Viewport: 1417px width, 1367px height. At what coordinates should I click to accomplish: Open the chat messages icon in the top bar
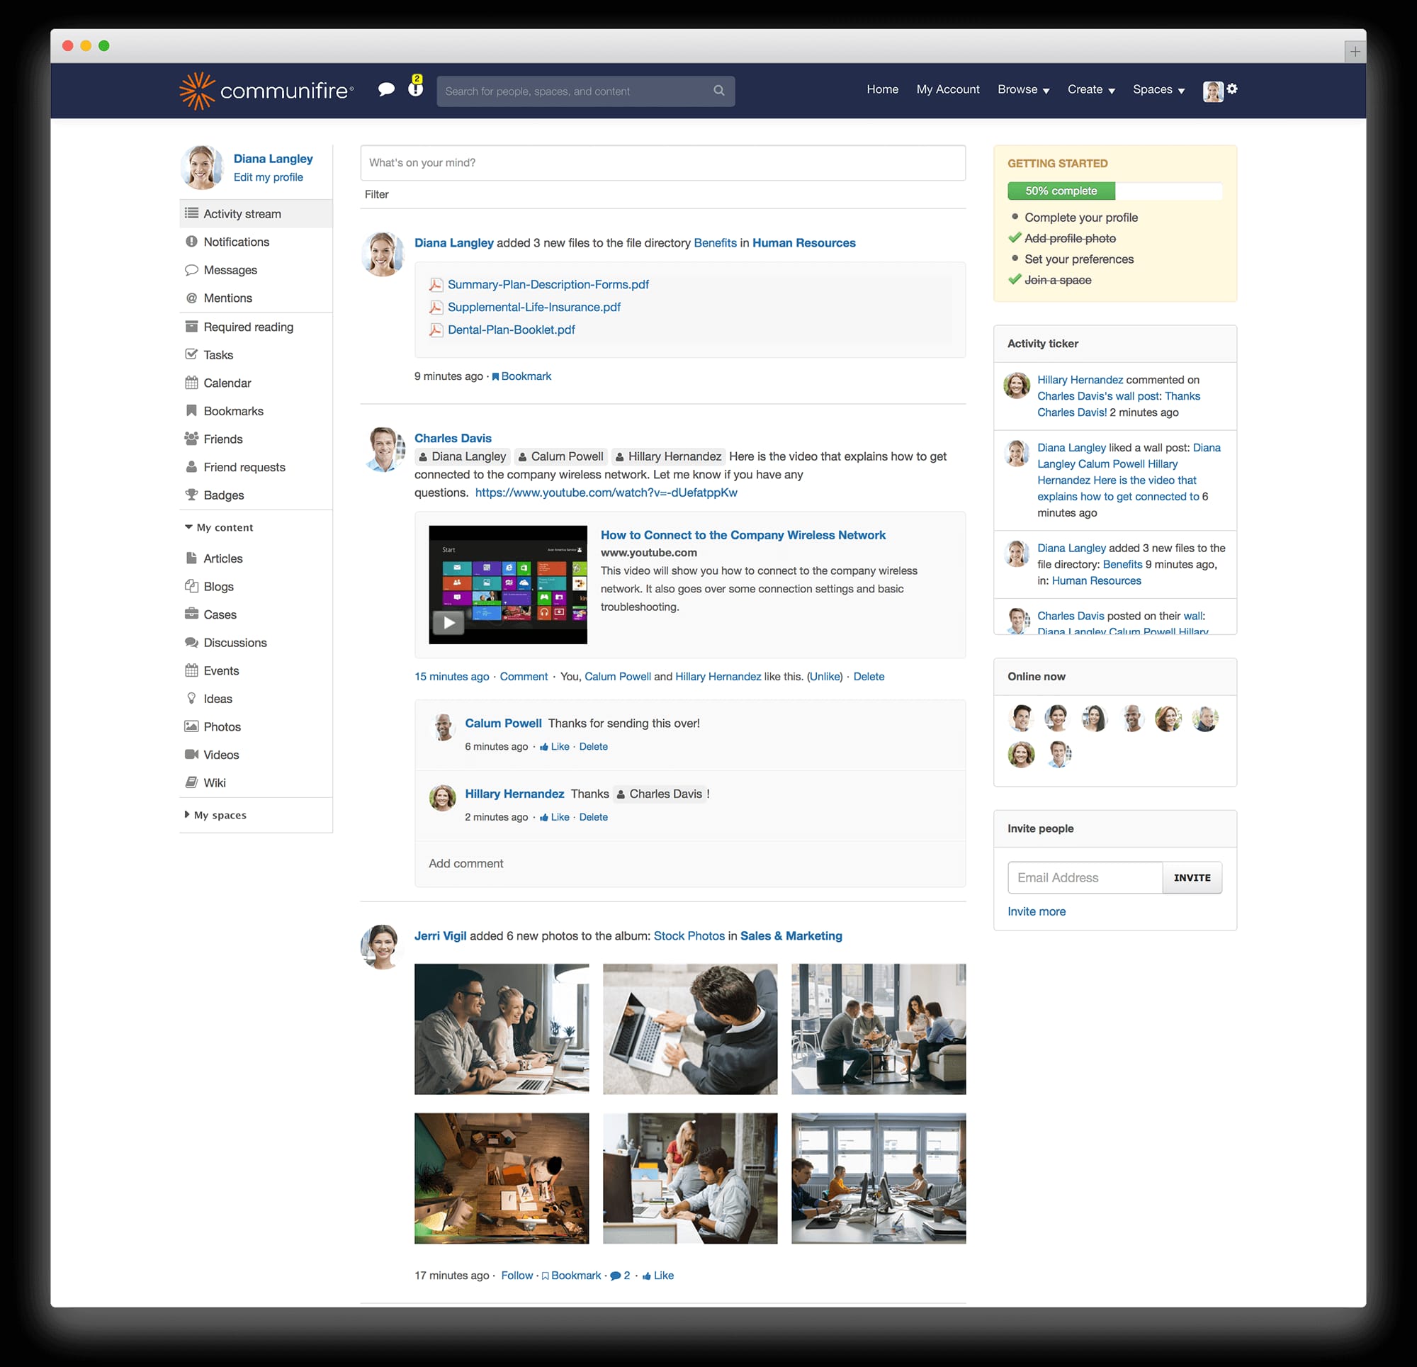click(386, 89)
